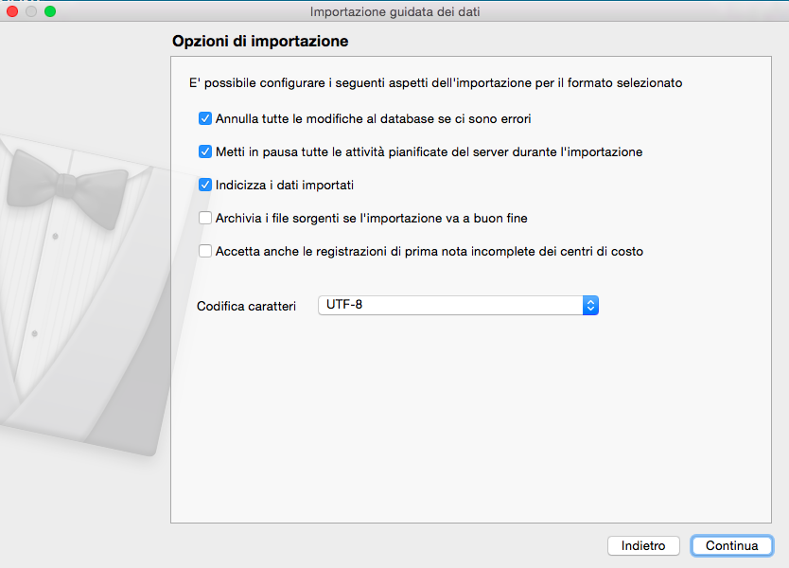Uncheck Annulla tutte le modifiche al database
This screenshot has height=568, width=789.
coord(205,119)
